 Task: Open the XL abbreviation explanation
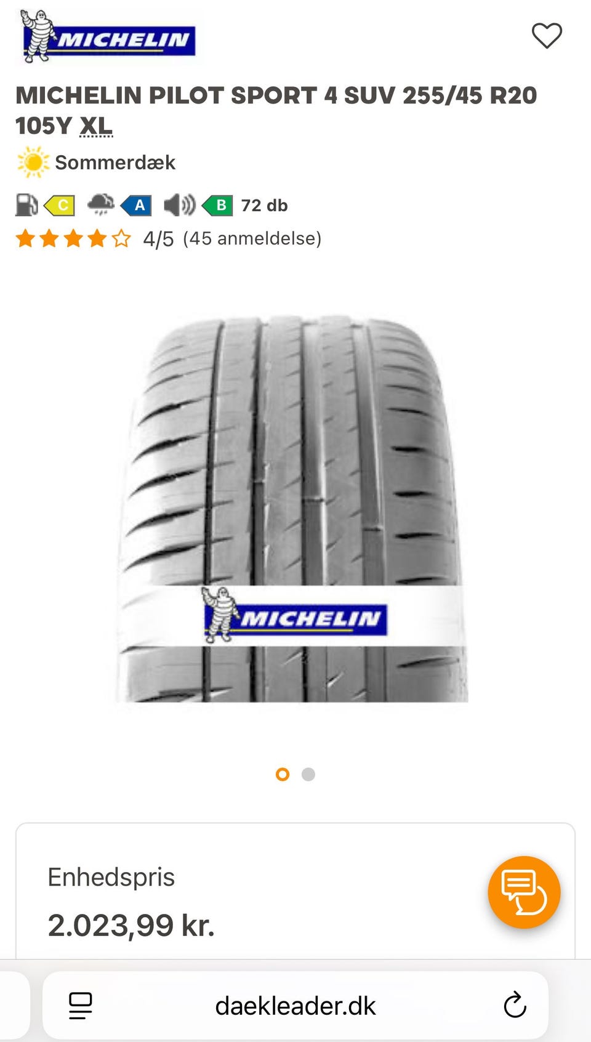[97, 126]
